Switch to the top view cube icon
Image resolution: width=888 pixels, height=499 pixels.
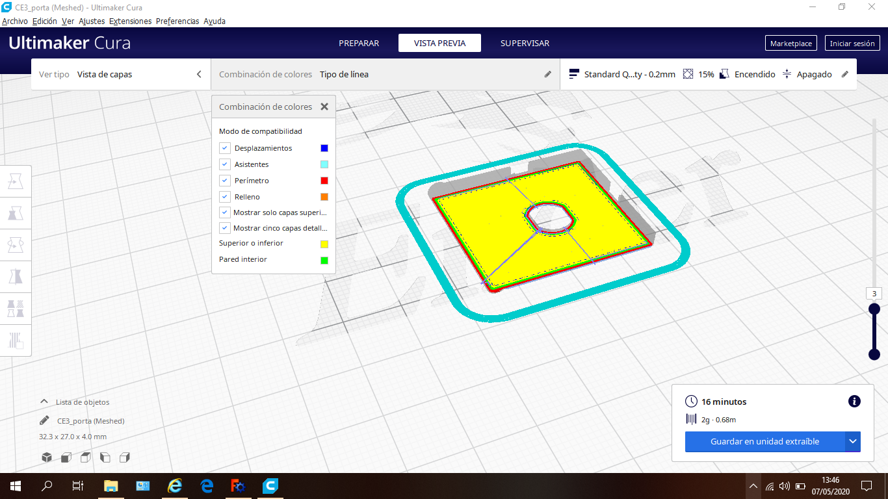click(x=85, y=457)
